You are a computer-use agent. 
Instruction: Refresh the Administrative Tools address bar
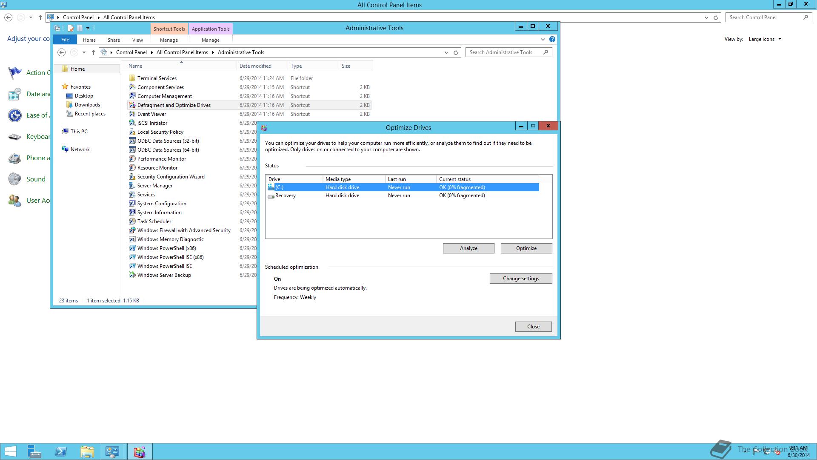(x=456, y=52)
